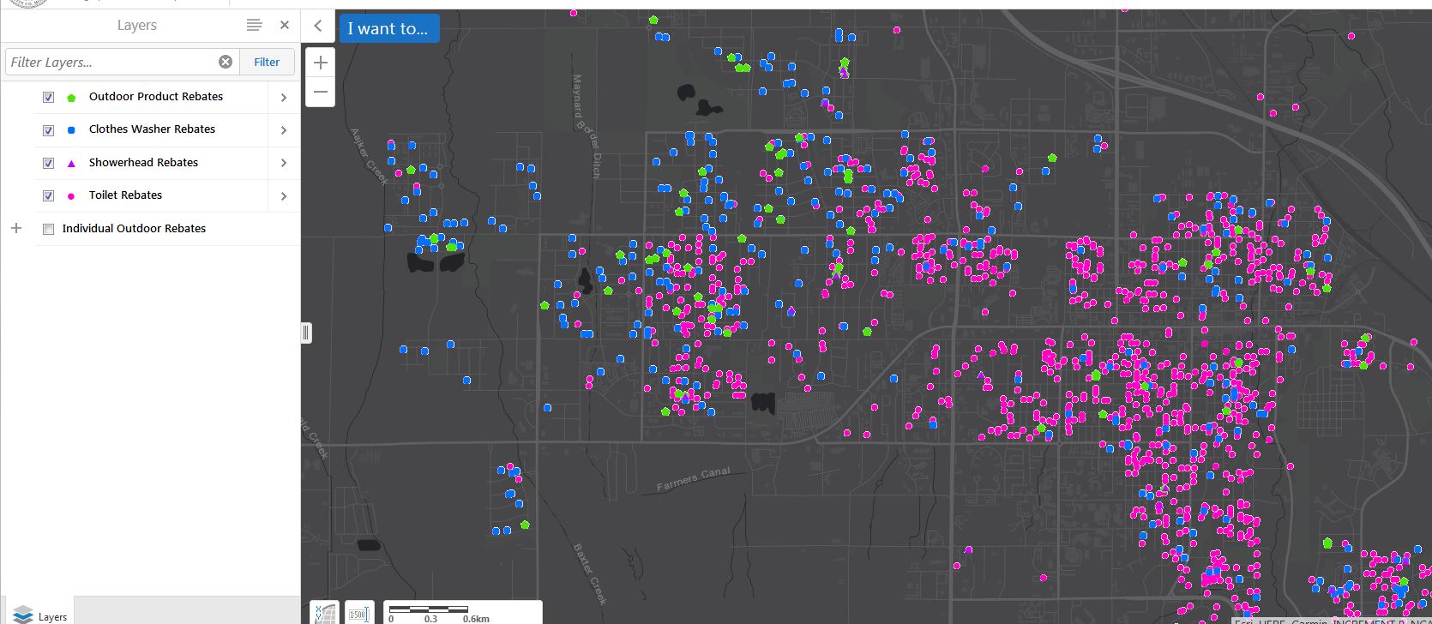The height and width of the screenshot is (624, 1432).
Task: Clear the filter layers text field
Action: click(x=226, y=62)
